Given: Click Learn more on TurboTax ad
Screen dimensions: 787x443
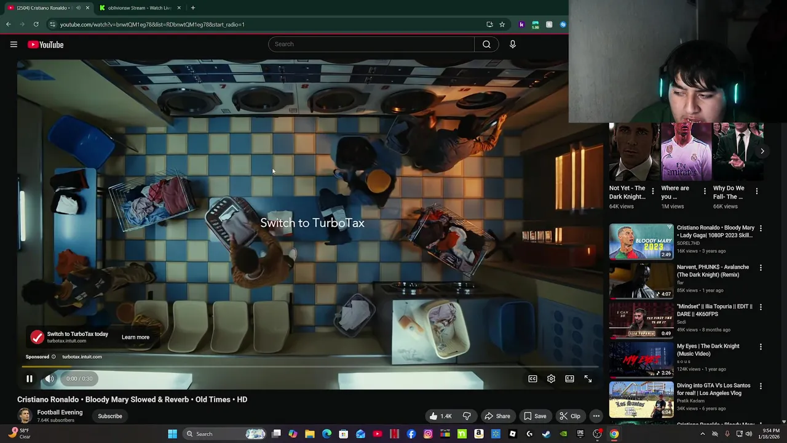Looking at the screenshot, I should [x=135, y=337].
